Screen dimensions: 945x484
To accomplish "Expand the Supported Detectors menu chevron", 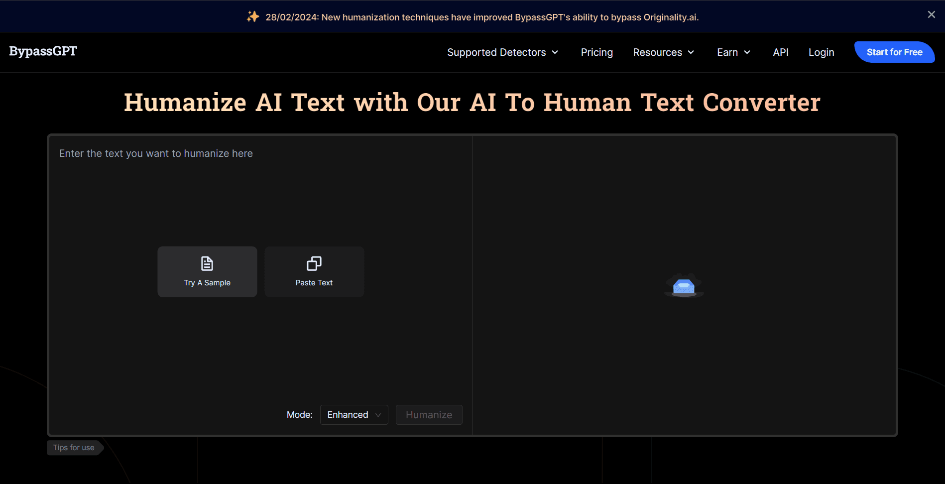I will pos(555,52).
